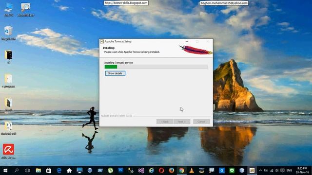The width and height of the screenshot is (312, 175).
Task: Open the Windows Start menu
Action: pyautogui.click(x=5, y=171)
